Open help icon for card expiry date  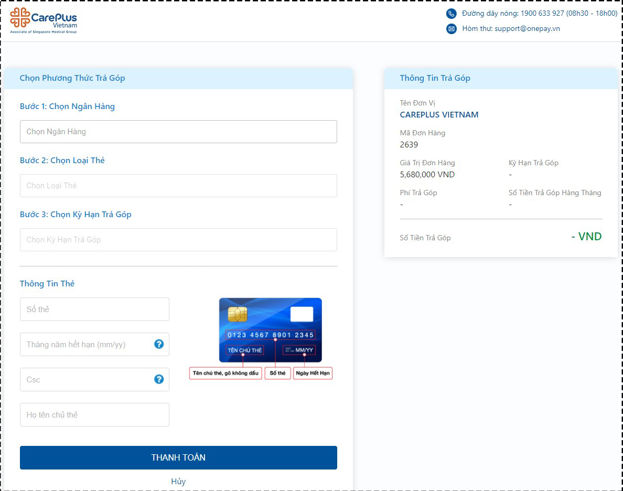(159, 344)
